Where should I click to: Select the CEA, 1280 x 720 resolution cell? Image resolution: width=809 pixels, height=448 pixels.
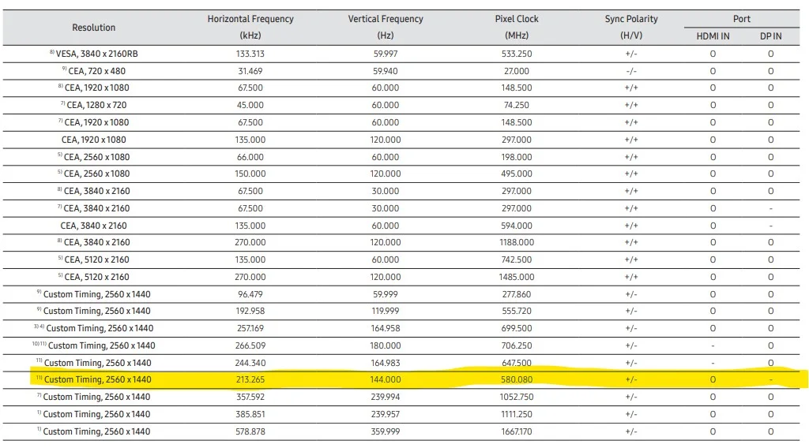[x=96, y=105]
